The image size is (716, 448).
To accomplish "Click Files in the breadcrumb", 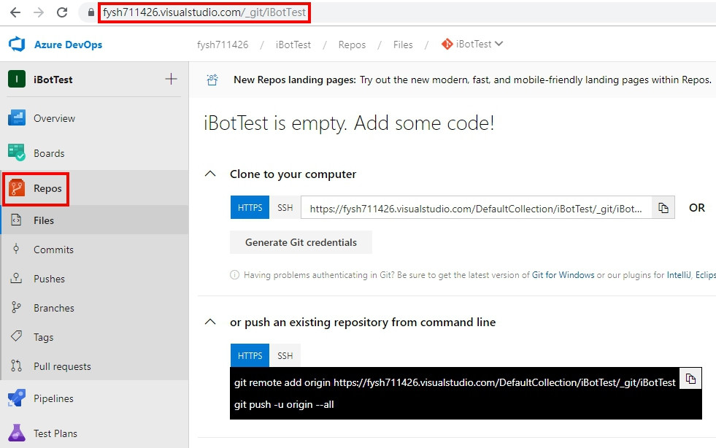I will 403,45.
